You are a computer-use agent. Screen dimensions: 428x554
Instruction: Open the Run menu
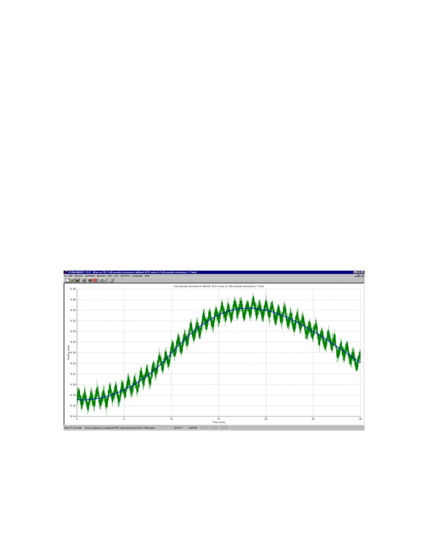[110, 276]
